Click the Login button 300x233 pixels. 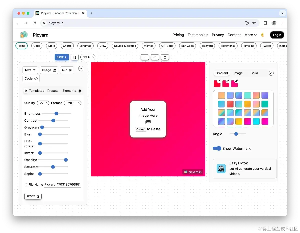(277, 35)
